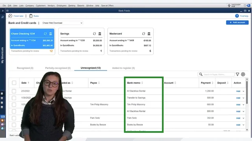This screenshot has height=141, width=252.
Task: Open the Discovery Hub lightbulb icon
Action: [x=229, y=5]
